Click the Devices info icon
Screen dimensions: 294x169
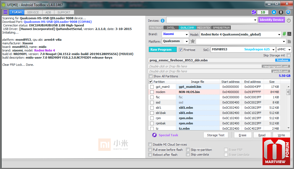tap(163, 21)
